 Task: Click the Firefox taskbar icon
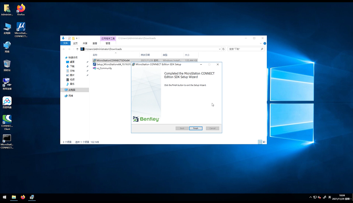pos(23,197)
